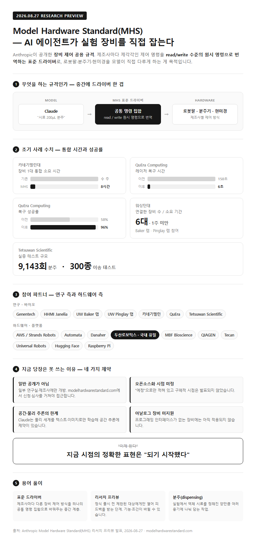Viewport: 256px width, 550px height.
Task: Click the arrow between Claude and driver box
Action: (x=90, y=114)
